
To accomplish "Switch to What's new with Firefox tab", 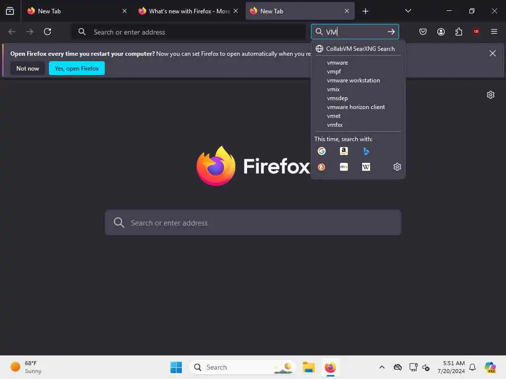I will tap(188, 11).
